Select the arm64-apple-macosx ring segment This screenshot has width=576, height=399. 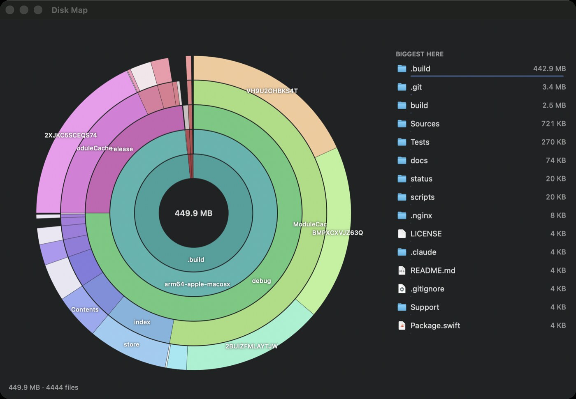pyautogui.click(x=197, y=284)
